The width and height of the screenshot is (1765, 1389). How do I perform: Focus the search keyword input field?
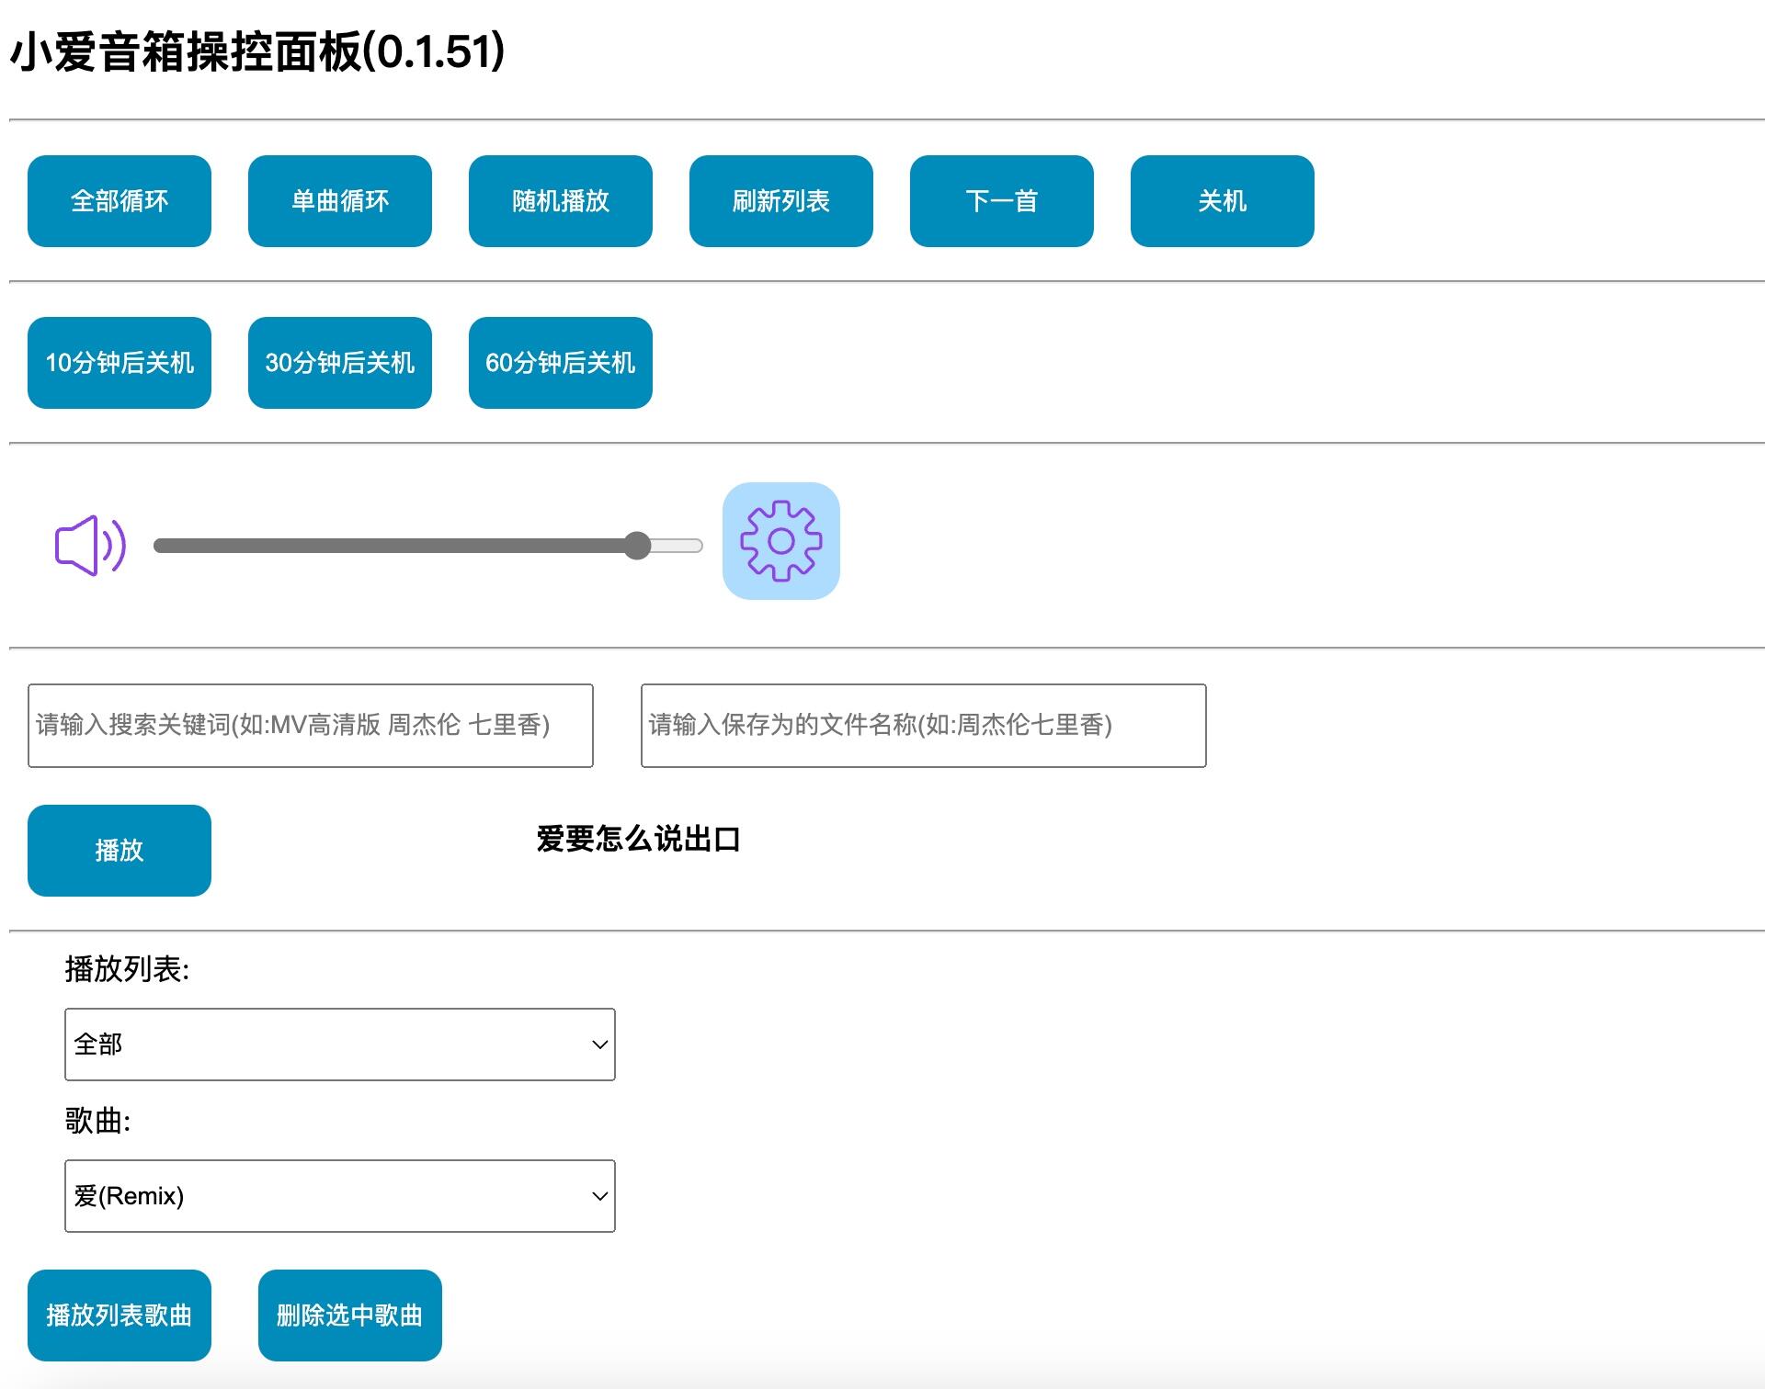pyautogui.click(x=311, y=726)
